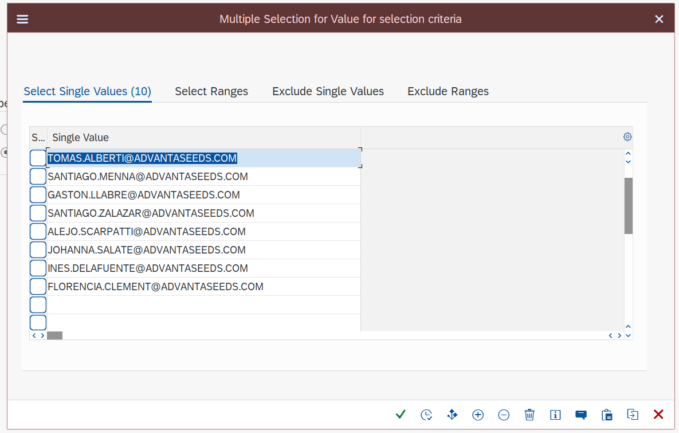Click the SANTIAGO.MENNA@ADVANTASEEDS.COM value
This screenshot has height=433, width=679.
click(x=203, y=177)
